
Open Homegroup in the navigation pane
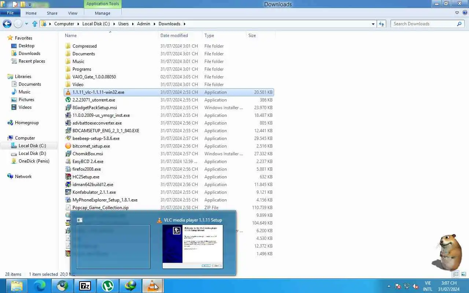coord(27,123)
